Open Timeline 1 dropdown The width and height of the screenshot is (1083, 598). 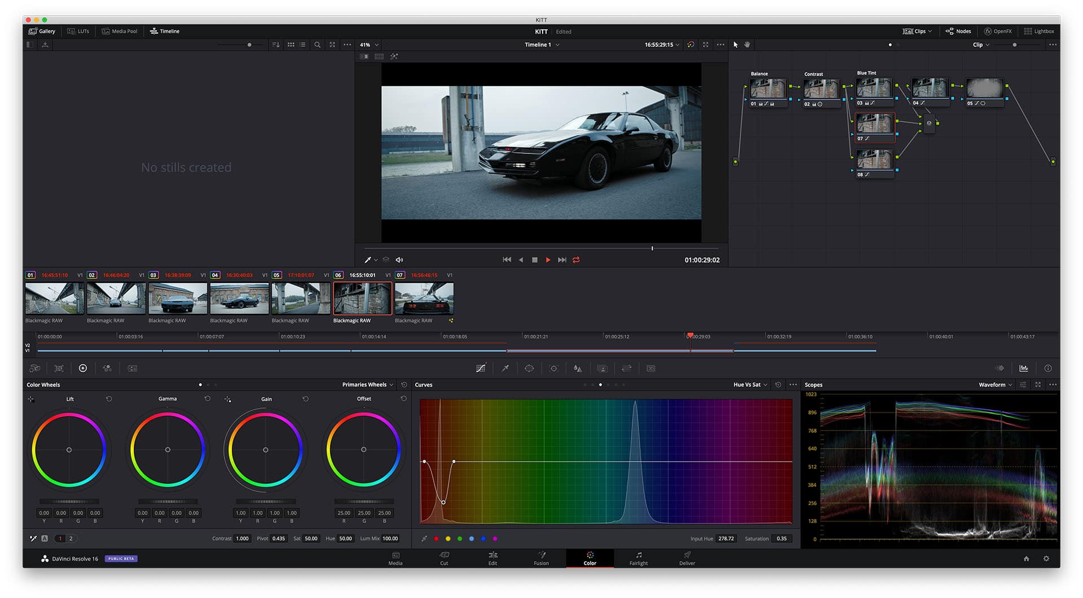pos(542,45)
